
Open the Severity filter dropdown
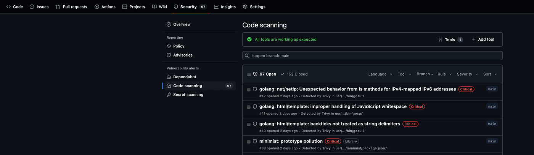coord(467,74)
